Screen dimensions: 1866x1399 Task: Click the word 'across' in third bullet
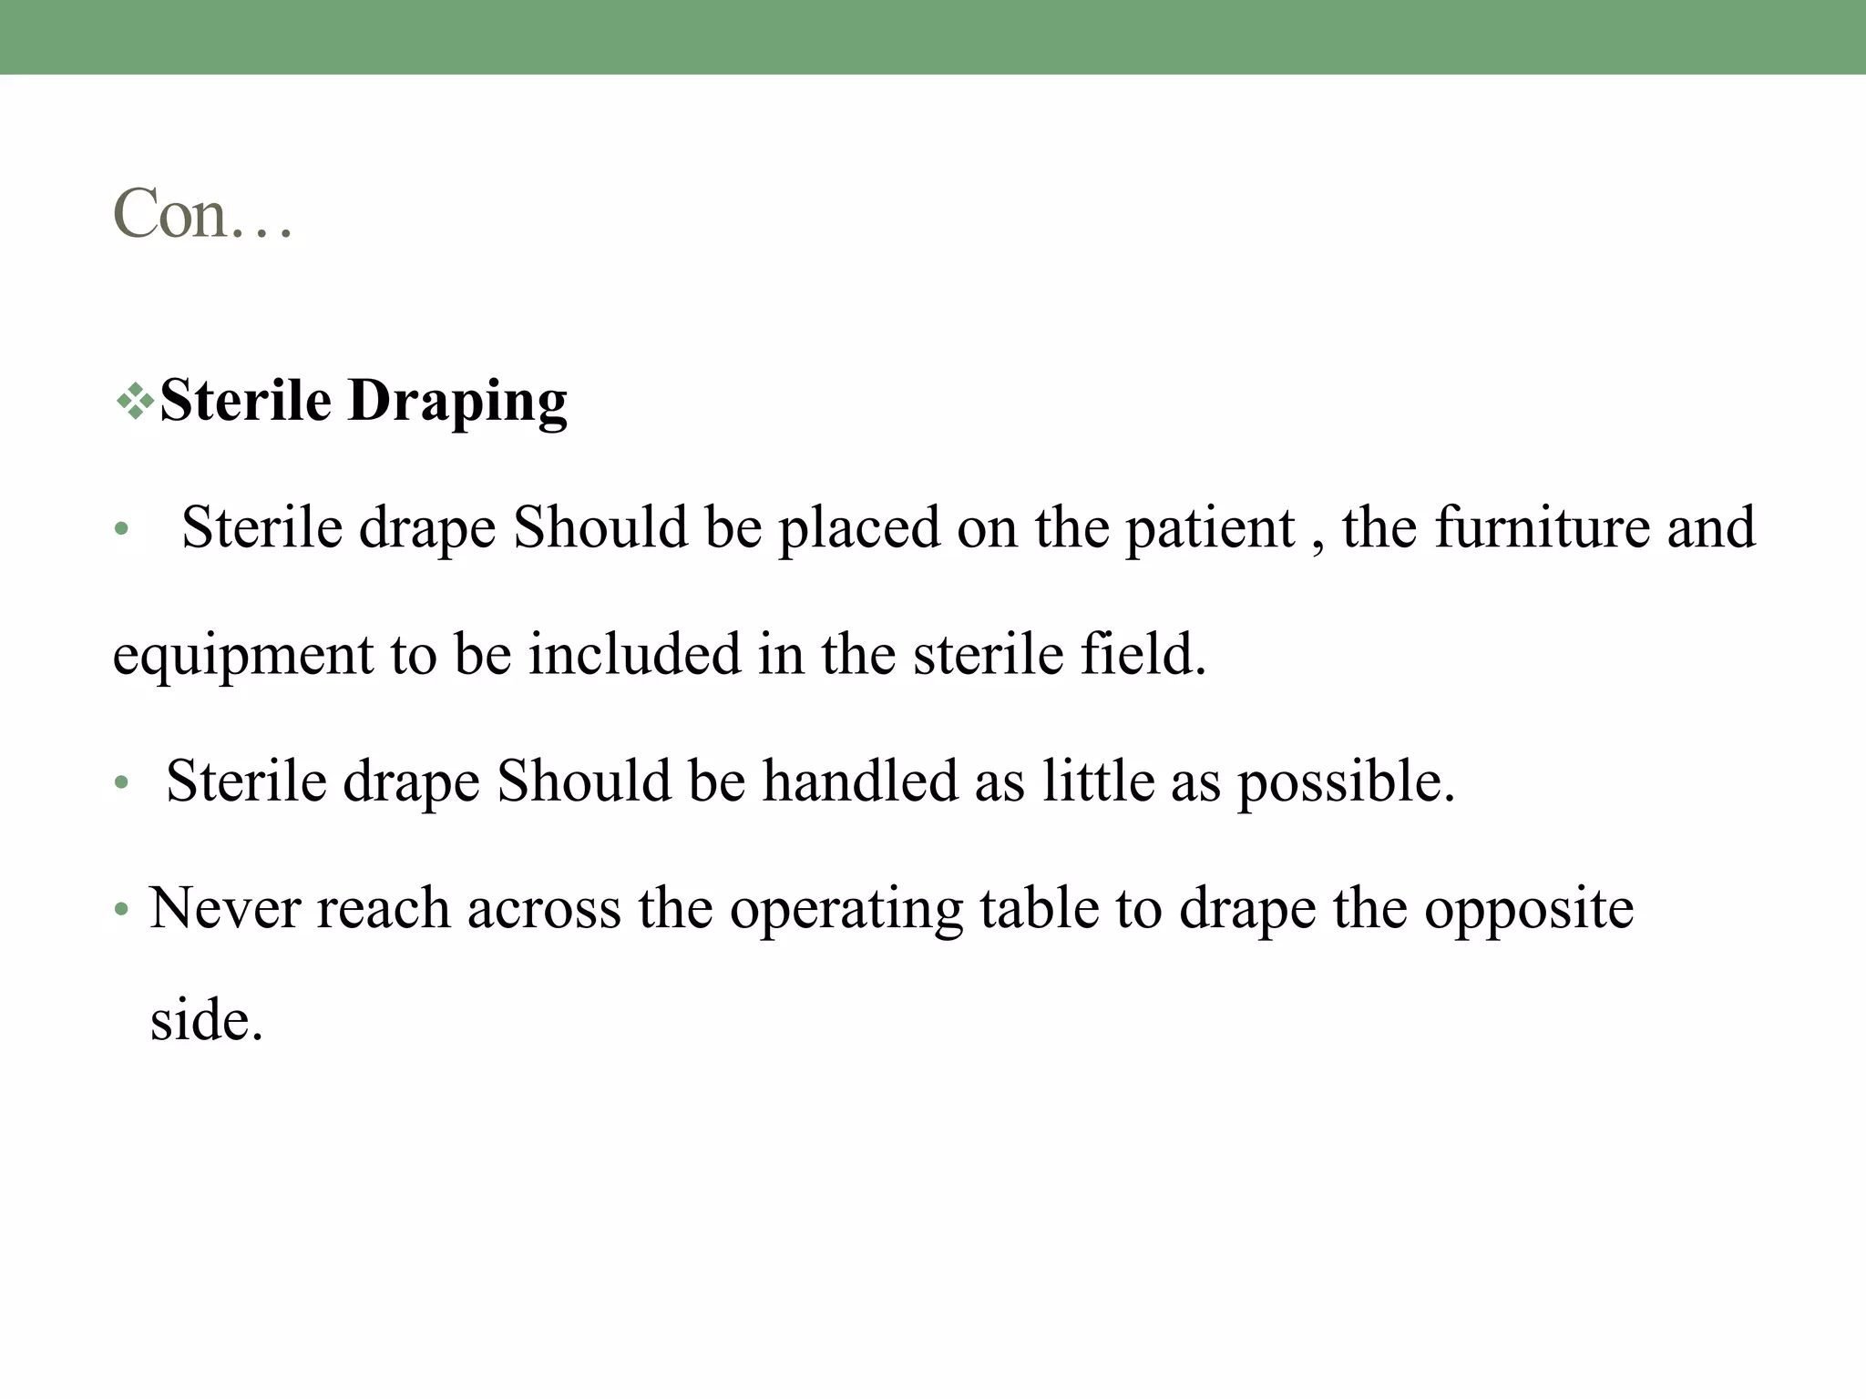(544, 910)
